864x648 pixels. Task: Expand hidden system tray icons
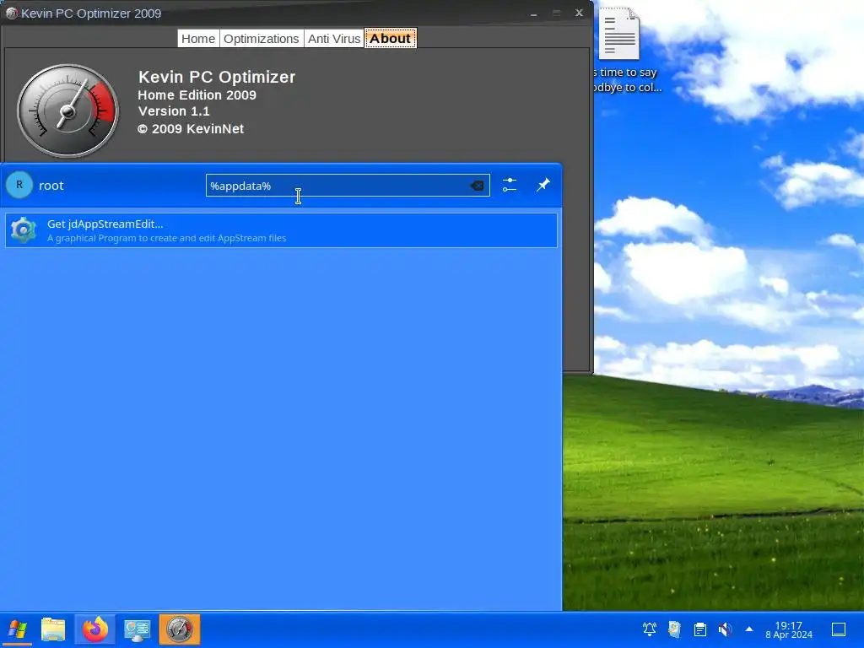pyautogui.click(x=749, y=629)
